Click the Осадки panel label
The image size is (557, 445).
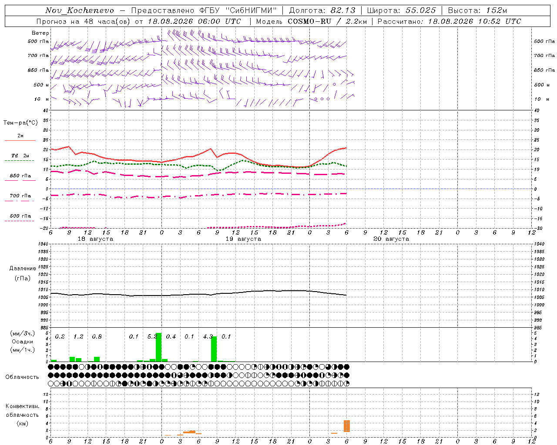click(22, 342)
